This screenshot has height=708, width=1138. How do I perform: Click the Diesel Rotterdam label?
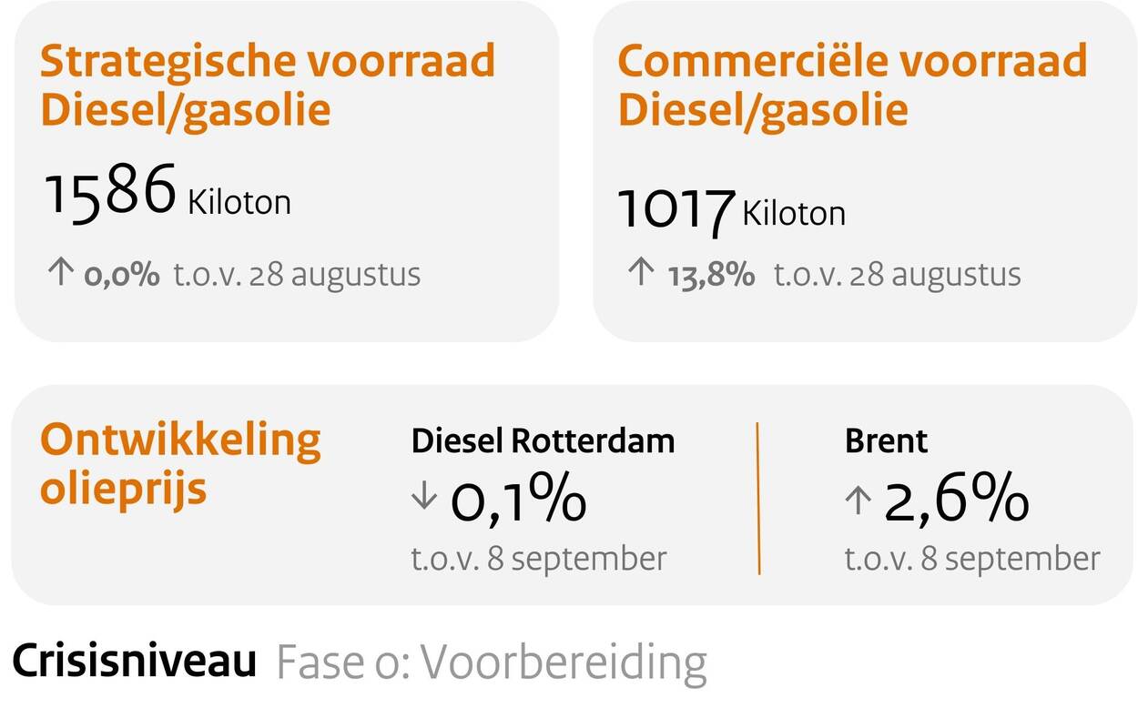[543, 440]
